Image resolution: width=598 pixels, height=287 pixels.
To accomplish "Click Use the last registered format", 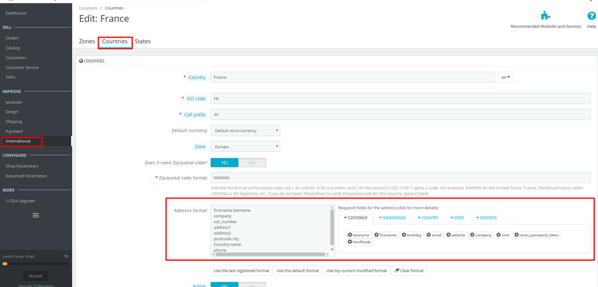I will (242, 271).
